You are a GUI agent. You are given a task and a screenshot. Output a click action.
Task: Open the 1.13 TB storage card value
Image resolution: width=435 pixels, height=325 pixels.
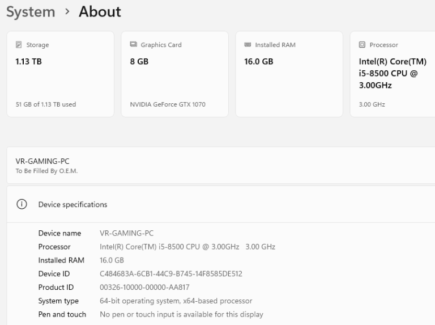point(28,62)
